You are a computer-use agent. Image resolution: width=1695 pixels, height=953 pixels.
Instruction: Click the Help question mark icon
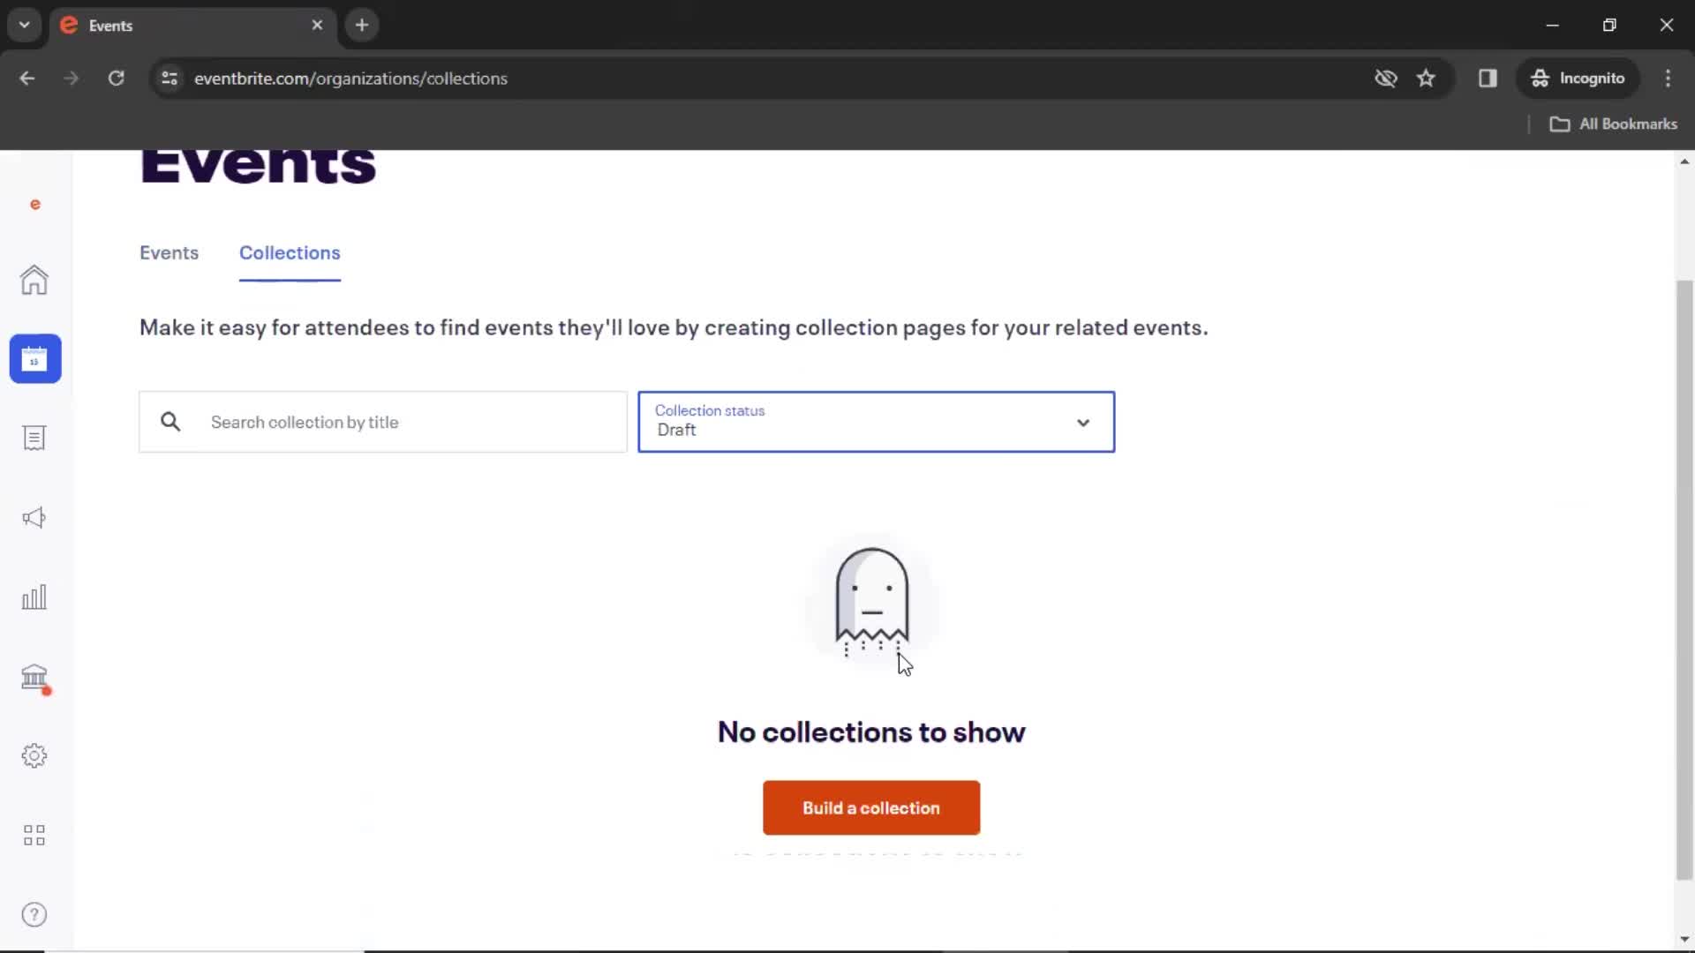coord(34,914)
